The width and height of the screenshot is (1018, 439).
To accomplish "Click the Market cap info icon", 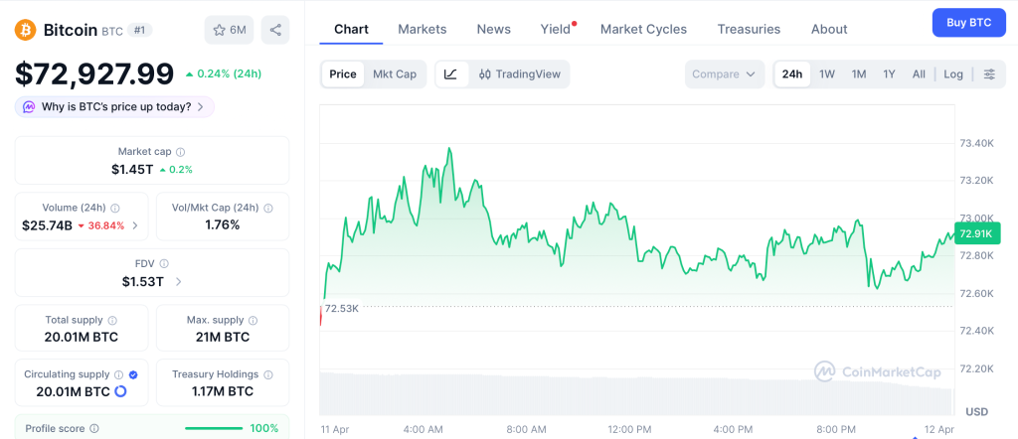I will 180,152.
